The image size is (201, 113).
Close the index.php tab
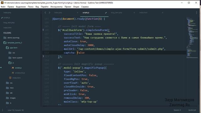click(x=78, y=13)
